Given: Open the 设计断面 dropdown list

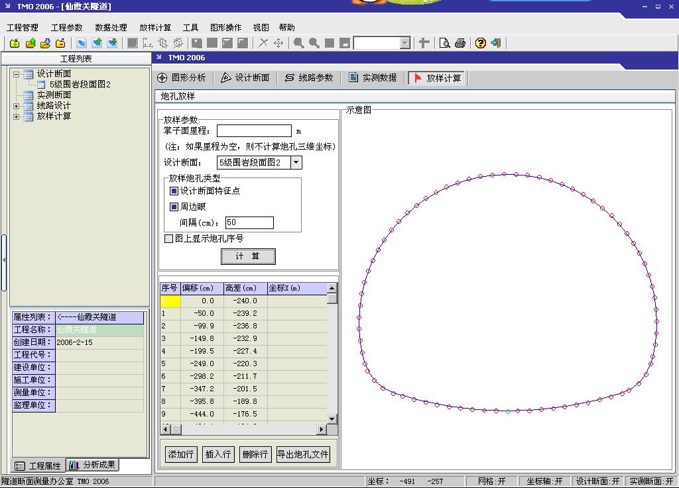Looking at the screenshot, I should pos(296,163).
